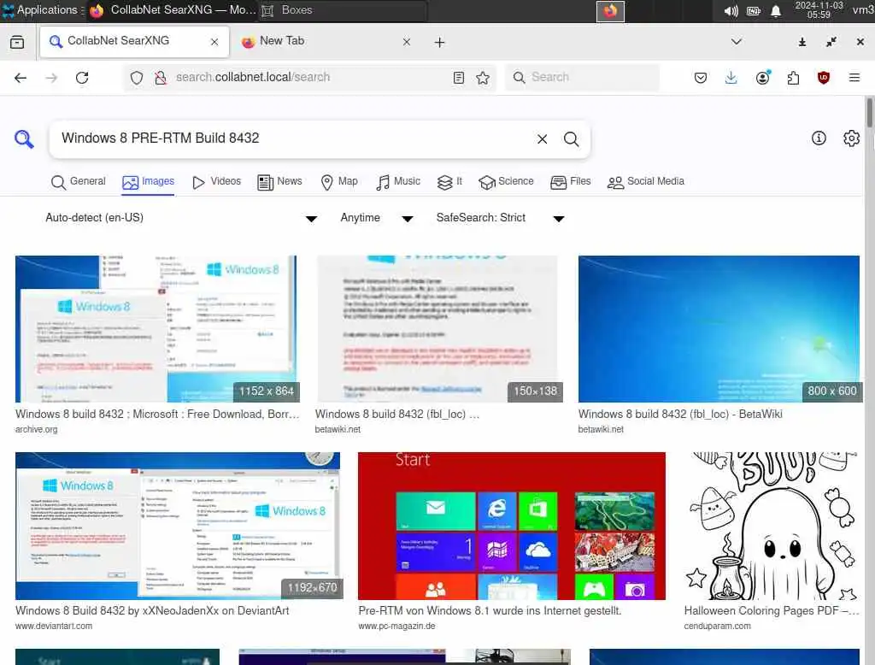Screen dimensions: 875x665
Task: Switch to the Music category
Action: pos(398,181)
